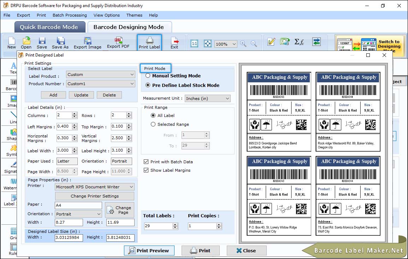
Task: Select the Symbol tool in left sidebar
Action: pos(12,151)
